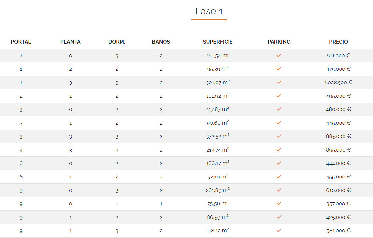Click the BAÑOS column header
This screenshot has height=238, width=373.
161,42
